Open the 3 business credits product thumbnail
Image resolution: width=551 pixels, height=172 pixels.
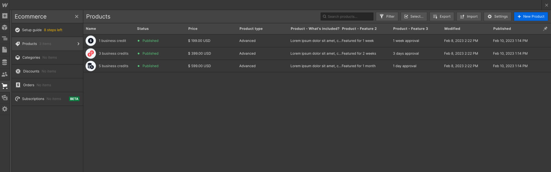tap(91, 53)
